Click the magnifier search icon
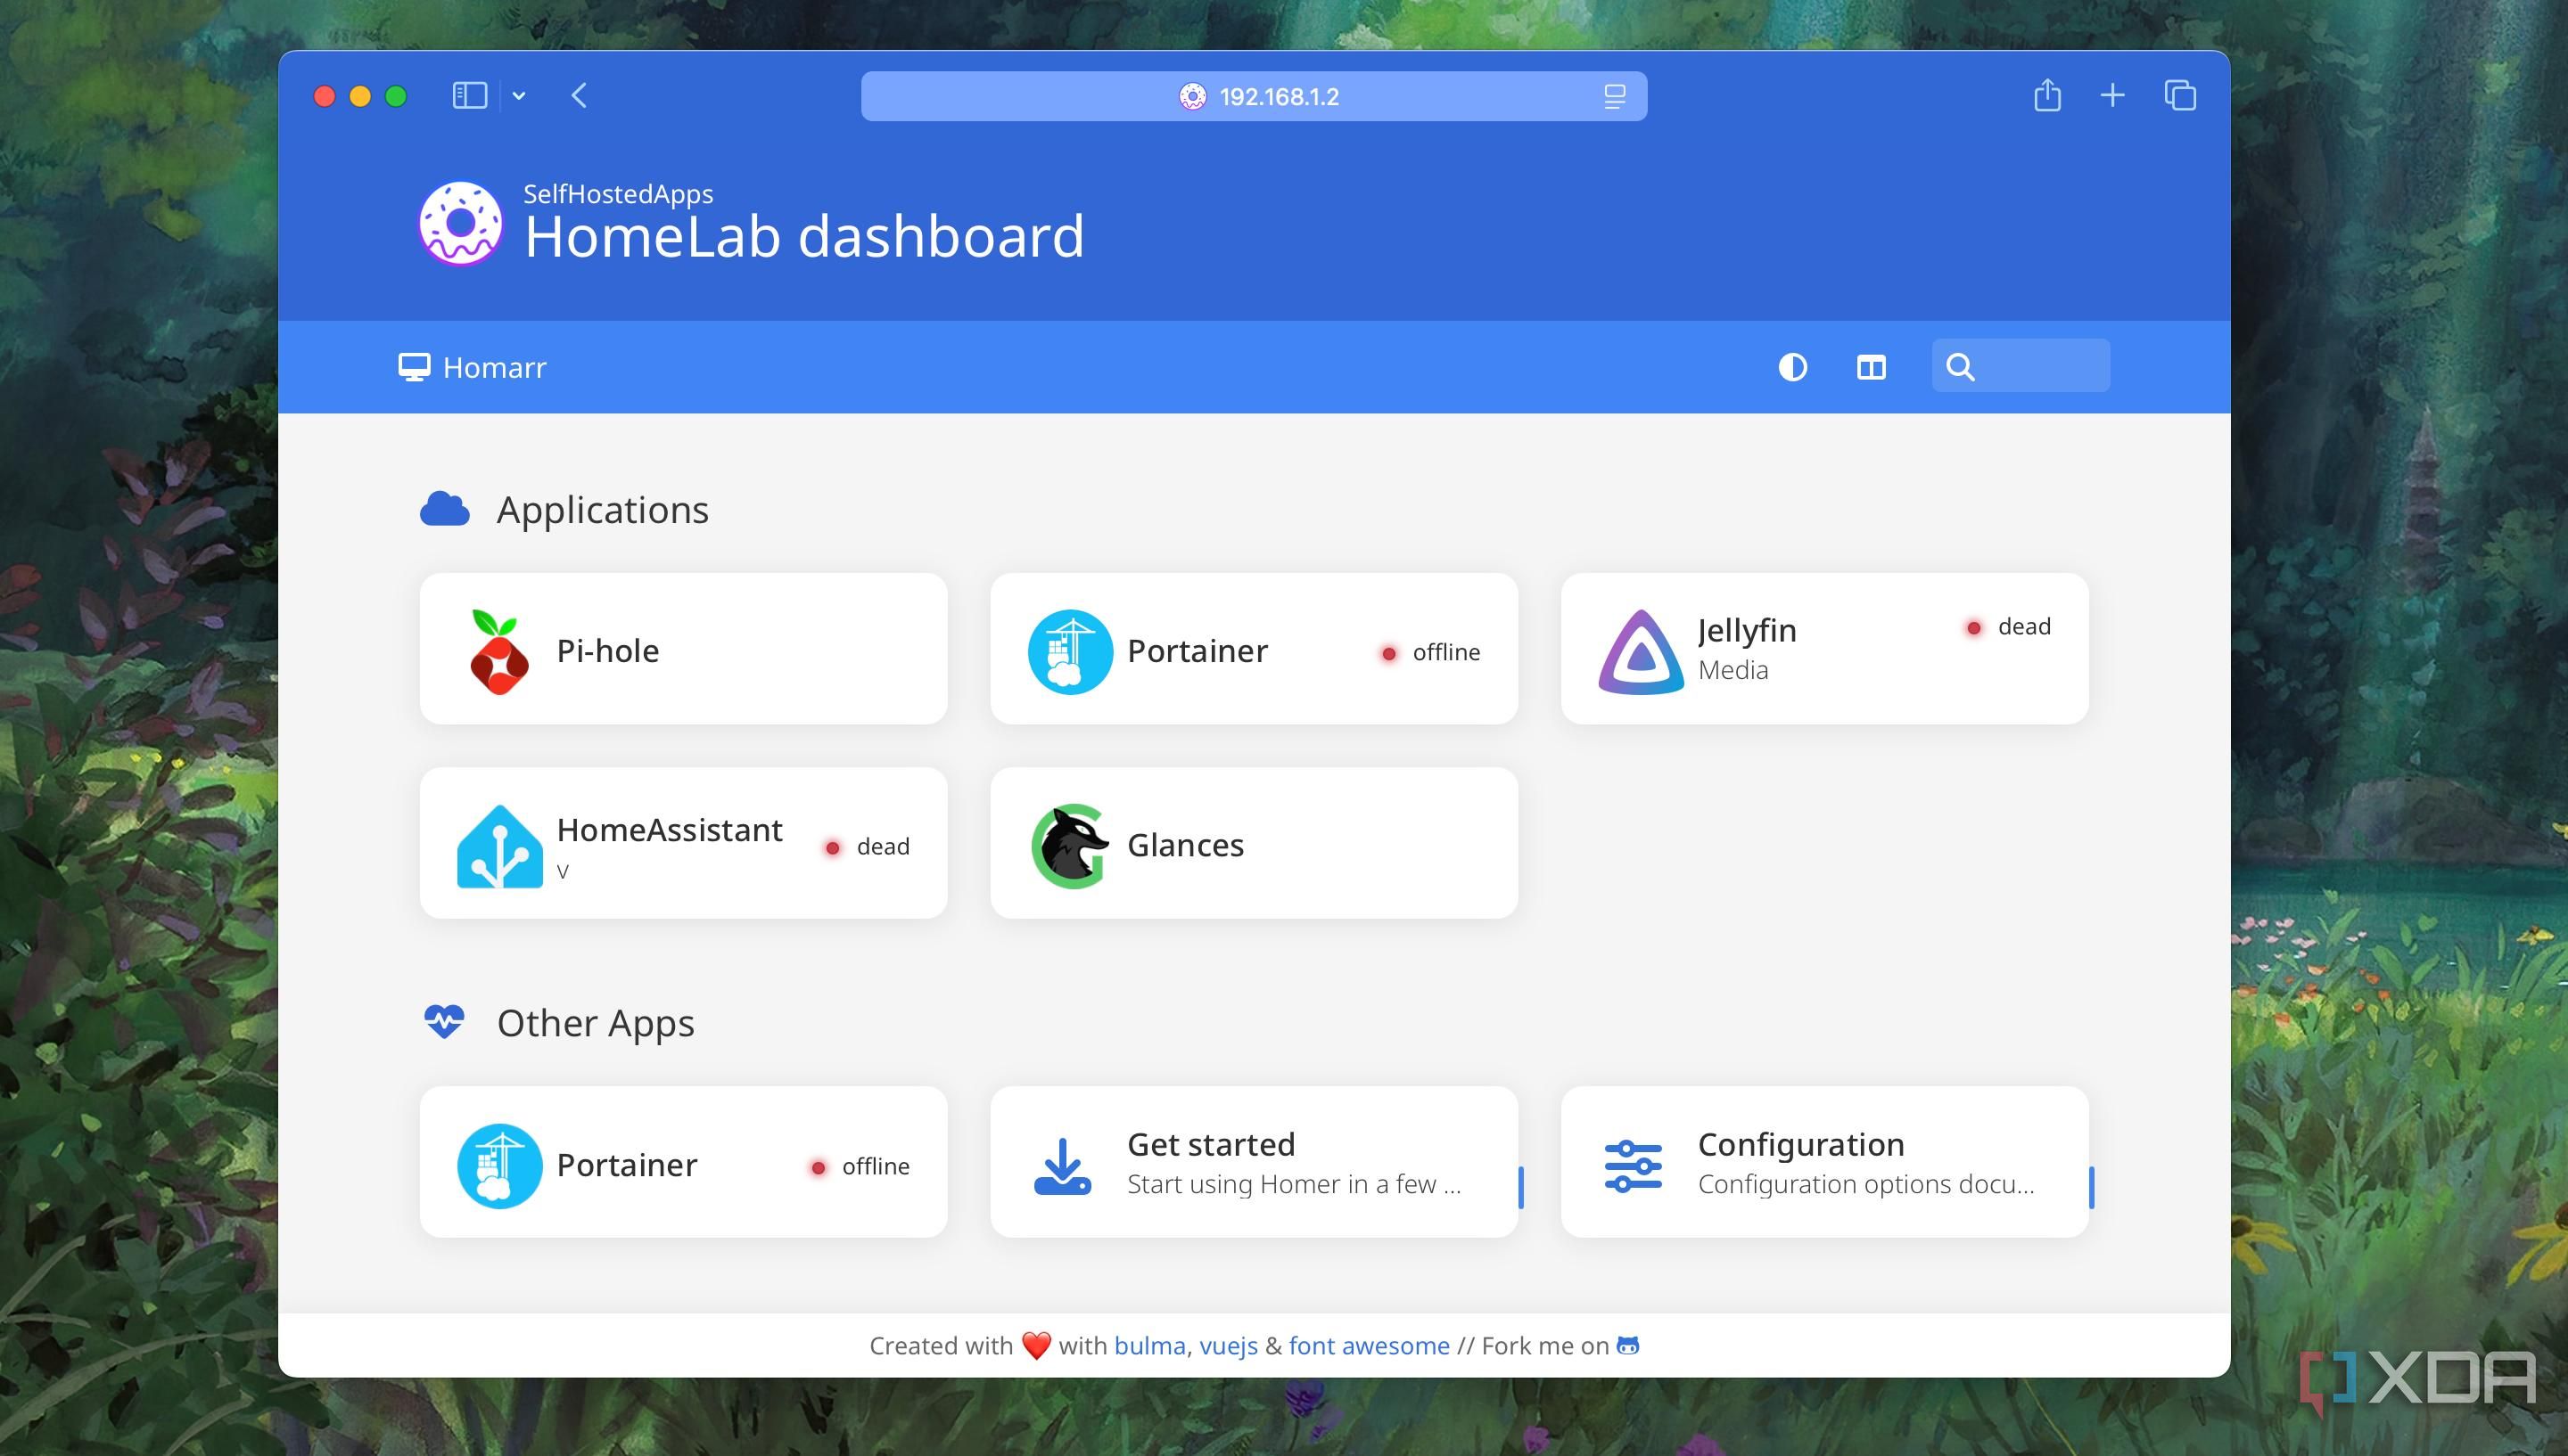This screenshot has width=2568, height=1456. [x=1960, y=367]
